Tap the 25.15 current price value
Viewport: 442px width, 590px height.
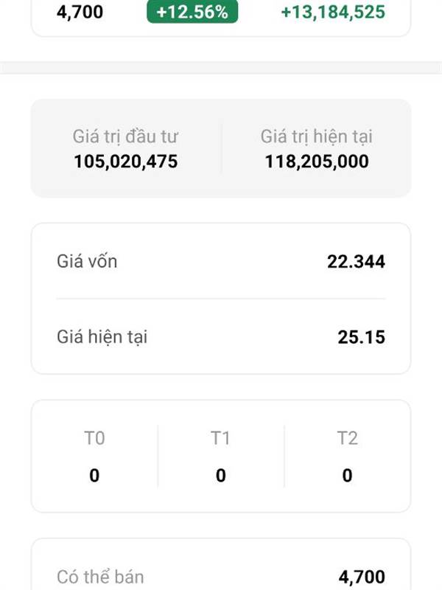tap(361, 338)
